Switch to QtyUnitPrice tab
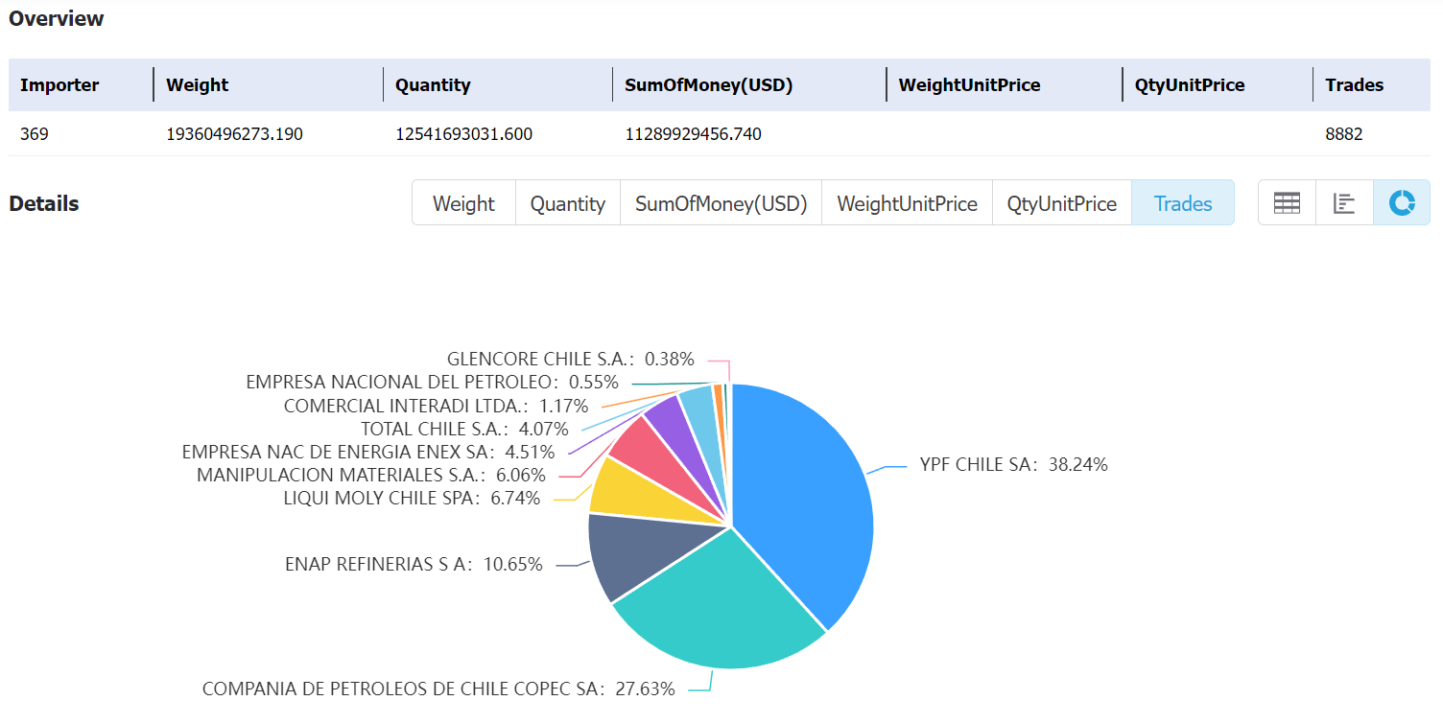Viewport: 1443px width, 724px height. pyautogui.click(x=1062, y=203)
